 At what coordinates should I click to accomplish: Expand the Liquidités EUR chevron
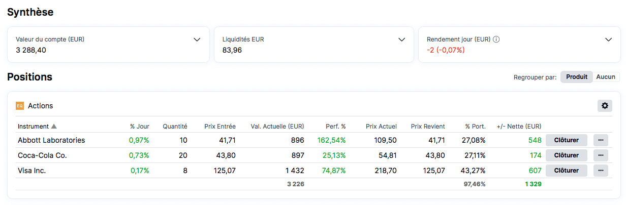(401, 40)
